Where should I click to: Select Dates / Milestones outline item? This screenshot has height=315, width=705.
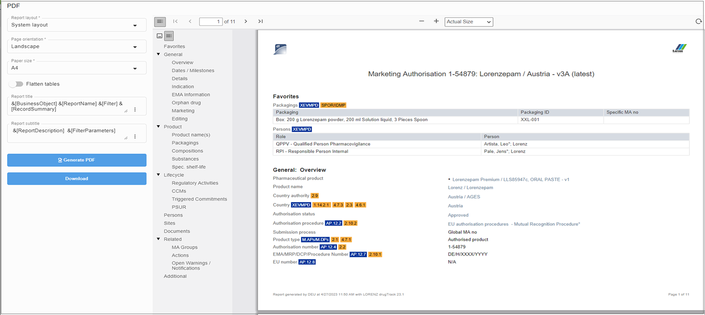[193, 70]
